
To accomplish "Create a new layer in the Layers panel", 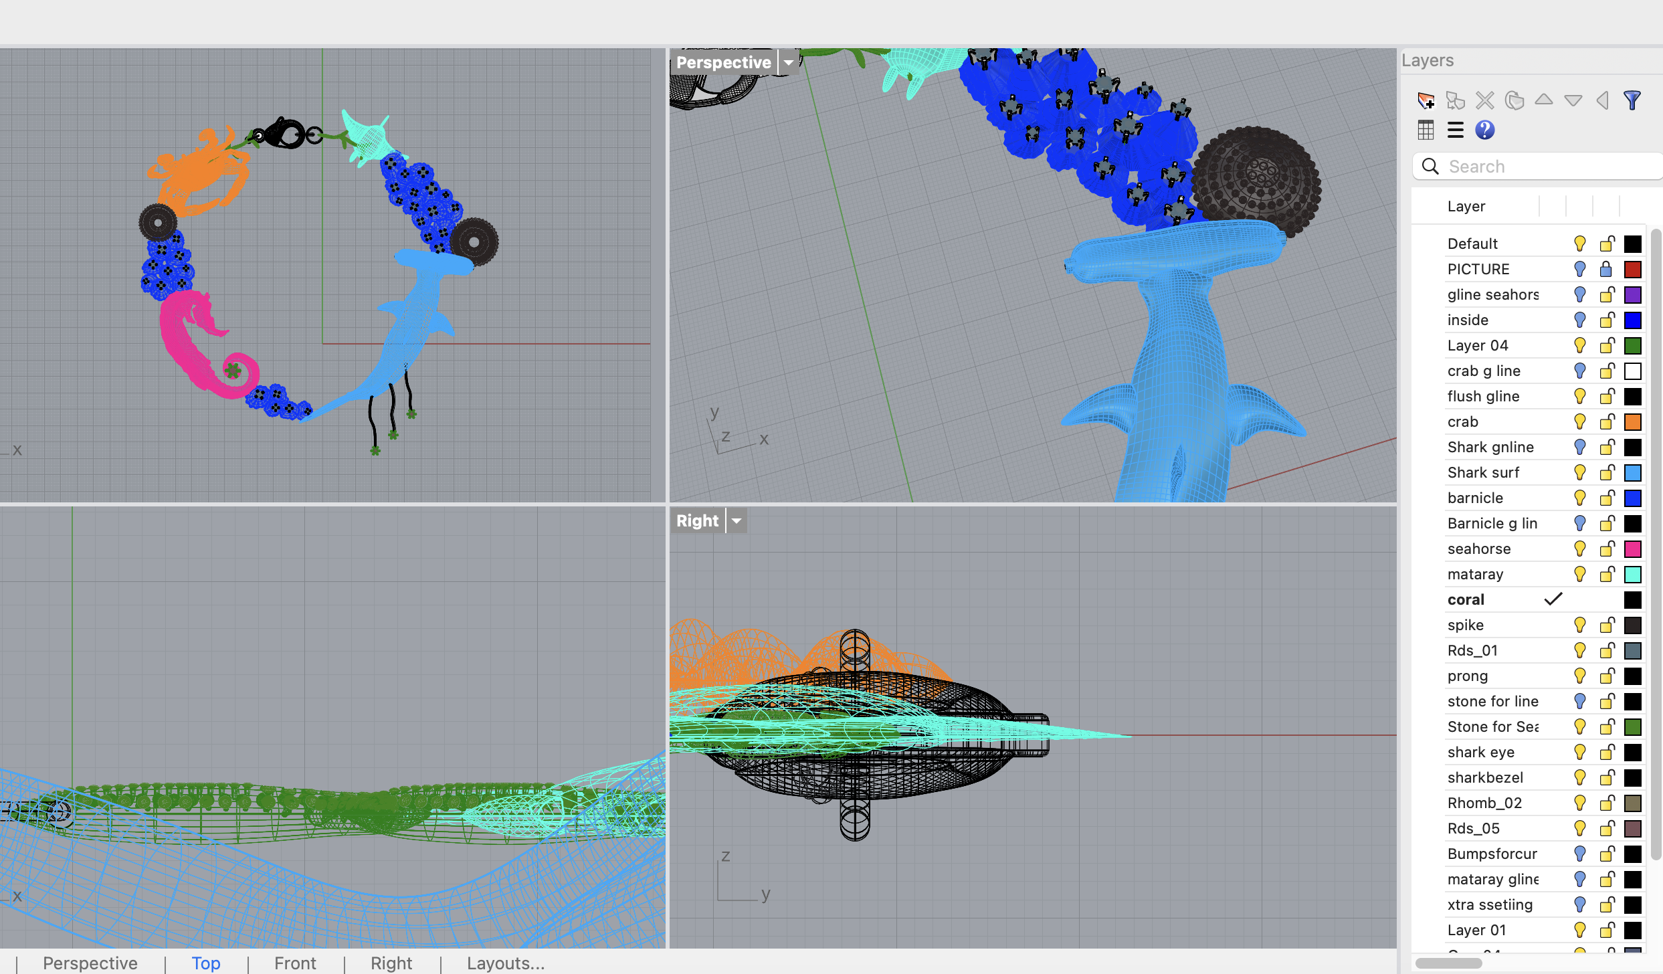I will [x=1427, y=100].
